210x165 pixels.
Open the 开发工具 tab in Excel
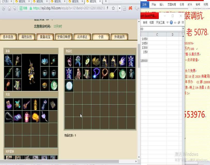pos(160,22)
